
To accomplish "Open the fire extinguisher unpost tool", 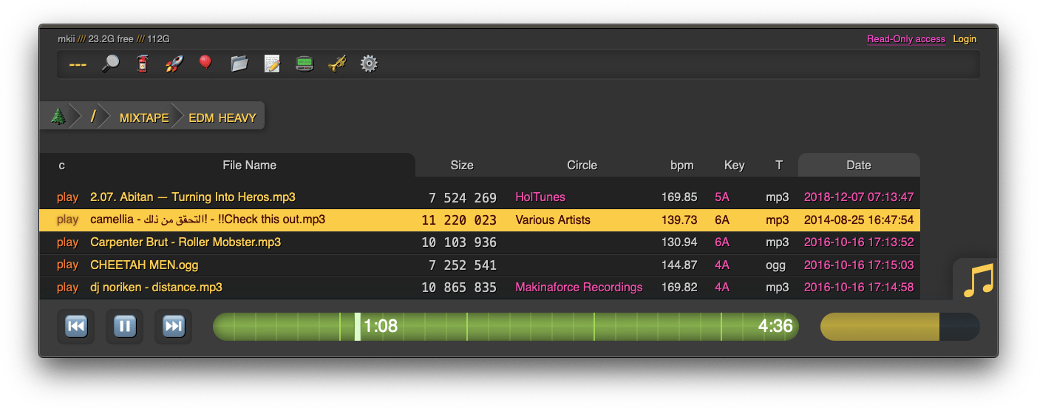I will pyautogui.click(x=142, y=64).
